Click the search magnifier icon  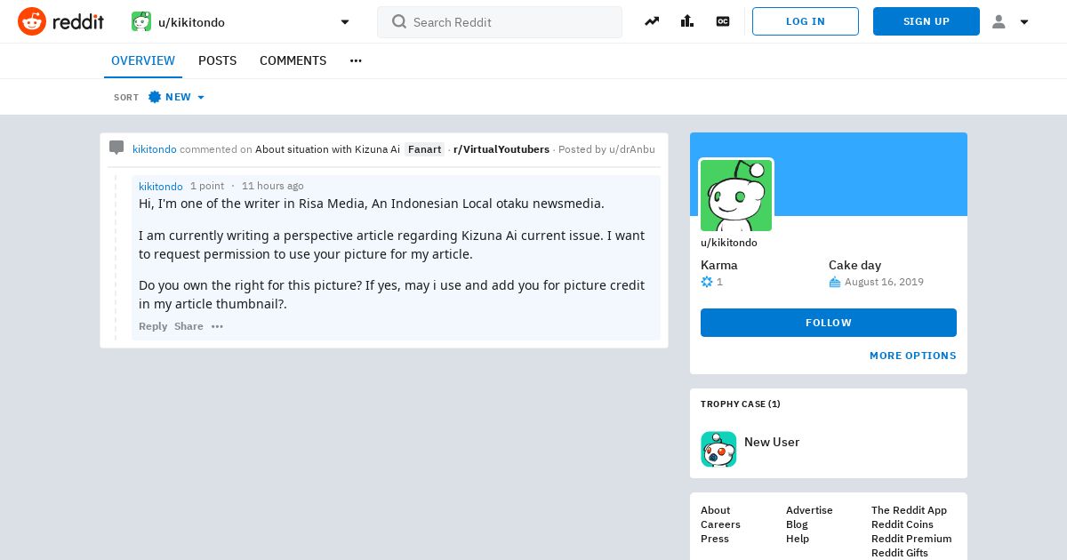[399, 21]
